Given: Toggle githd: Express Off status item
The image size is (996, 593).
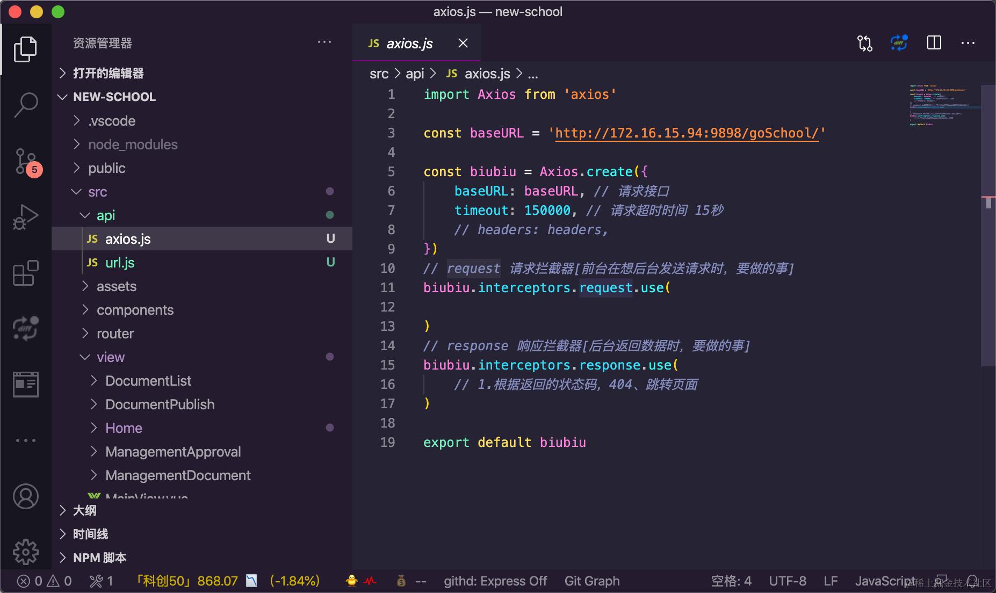Looking at the screenshot, I should pos(495,581).
